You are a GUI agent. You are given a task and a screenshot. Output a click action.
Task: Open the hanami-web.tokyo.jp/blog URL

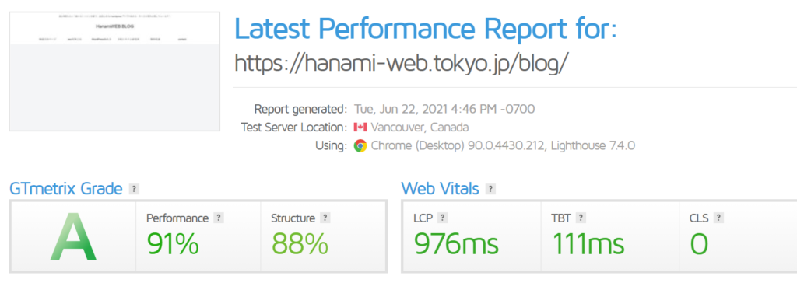[401, 63]
